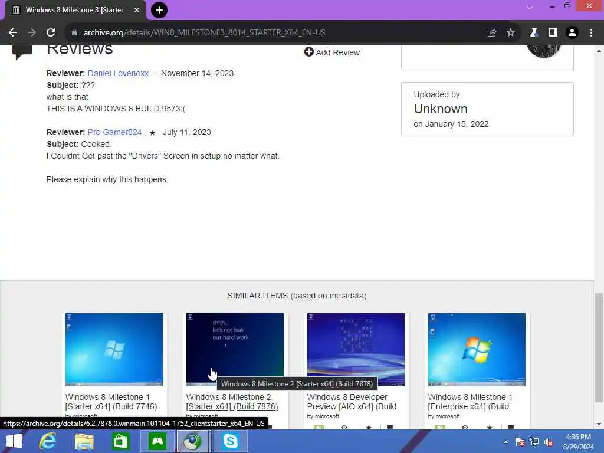The image size is (604, 453).
Task: Open Skype from the taskbar
Action: tap(231, 441)
